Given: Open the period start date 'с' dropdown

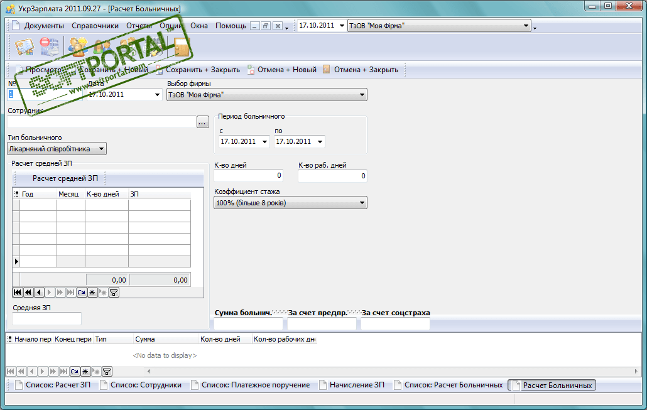Looking at the screenshot, I should coord(265,141).
